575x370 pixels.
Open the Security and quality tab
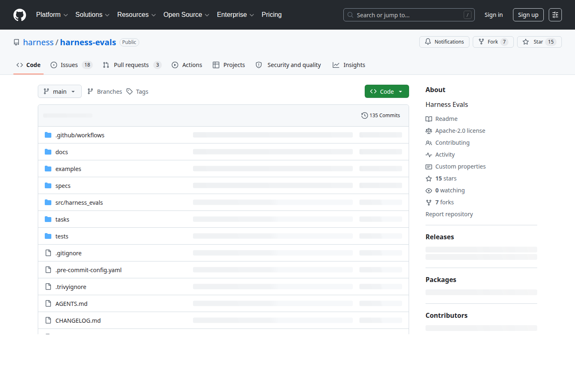[x=288, y=65]
